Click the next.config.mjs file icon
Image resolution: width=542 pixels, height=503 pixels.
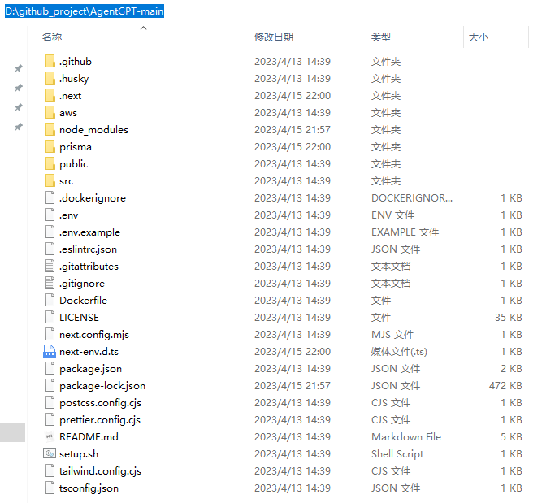click(50, 334)
